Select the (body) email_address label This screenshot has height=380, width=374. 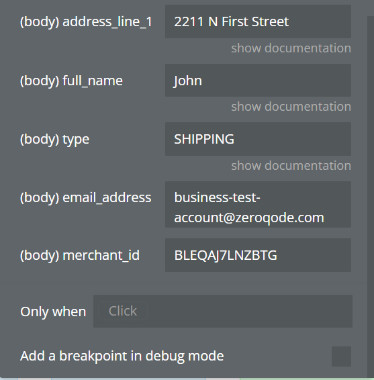85,198
